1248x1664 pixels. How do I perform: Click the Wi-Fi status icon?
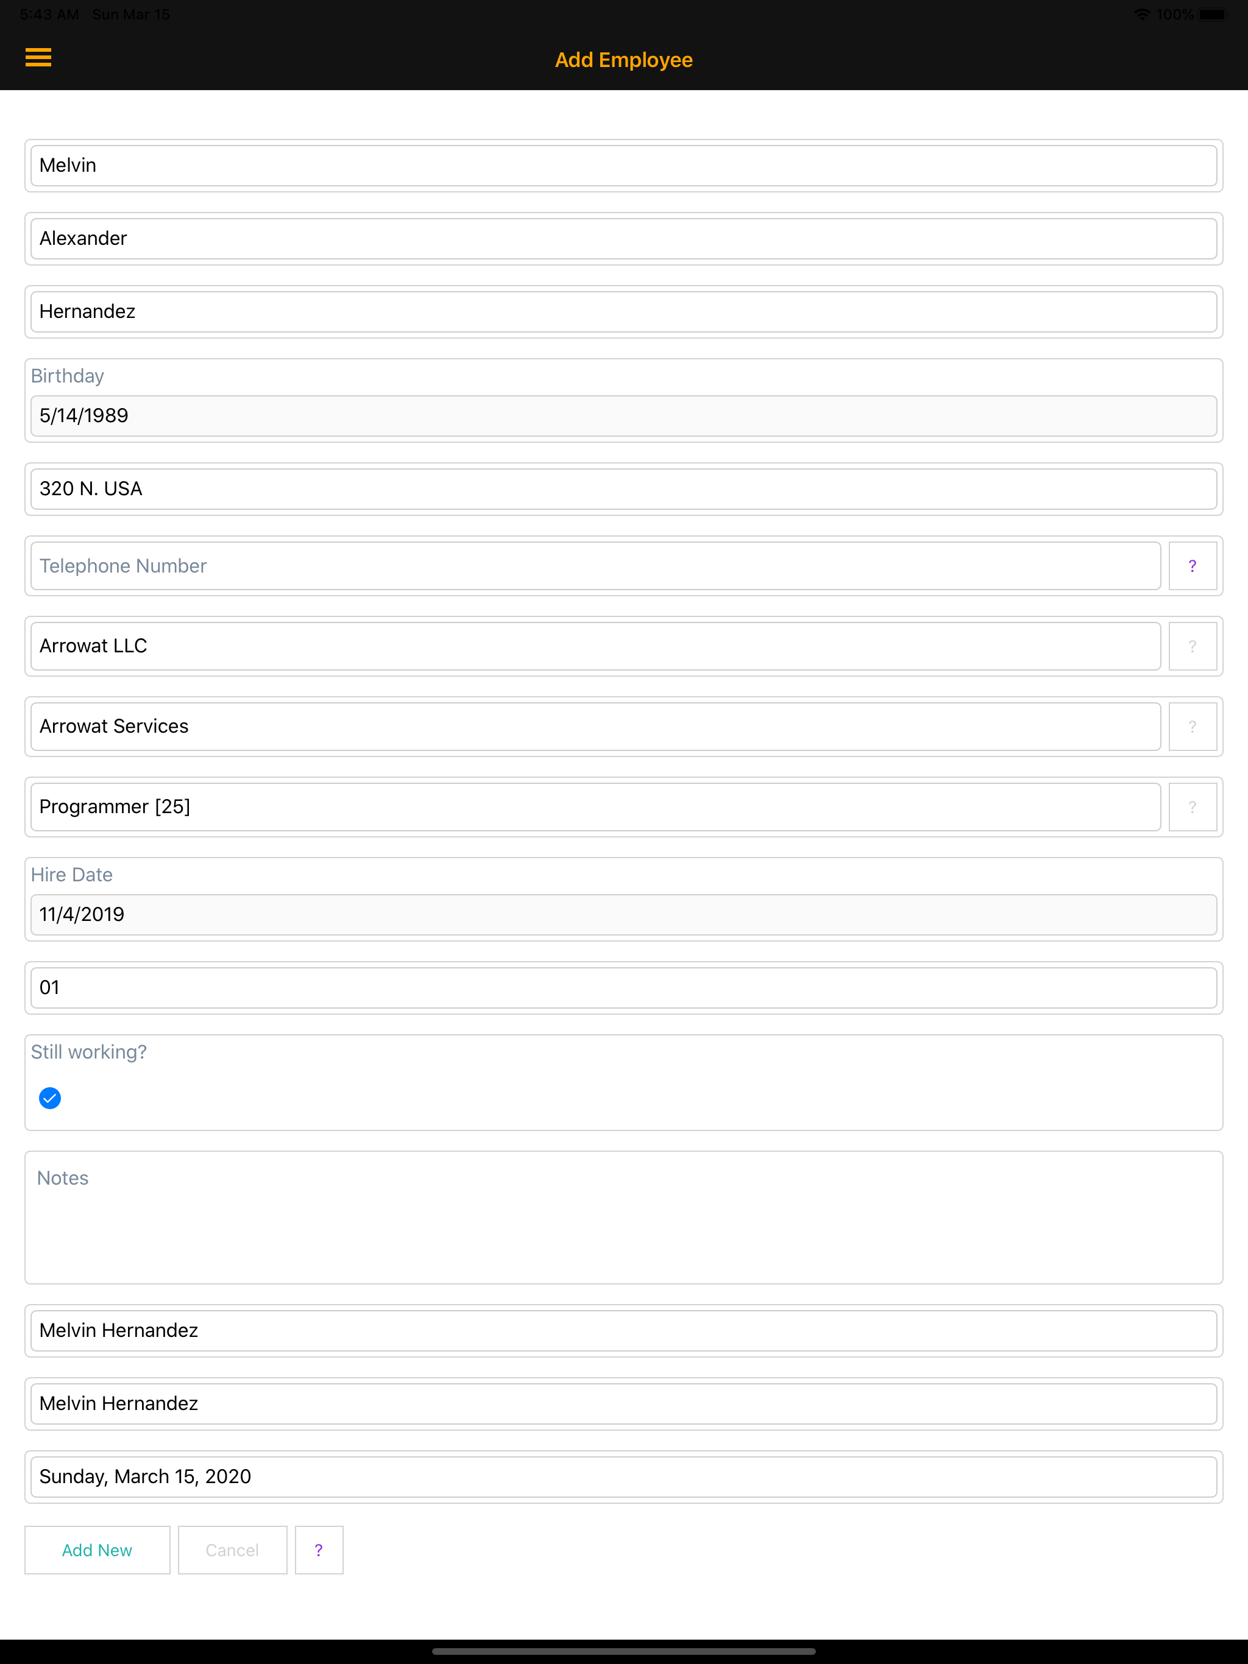pyautogui.click(x=1141, y=13)
